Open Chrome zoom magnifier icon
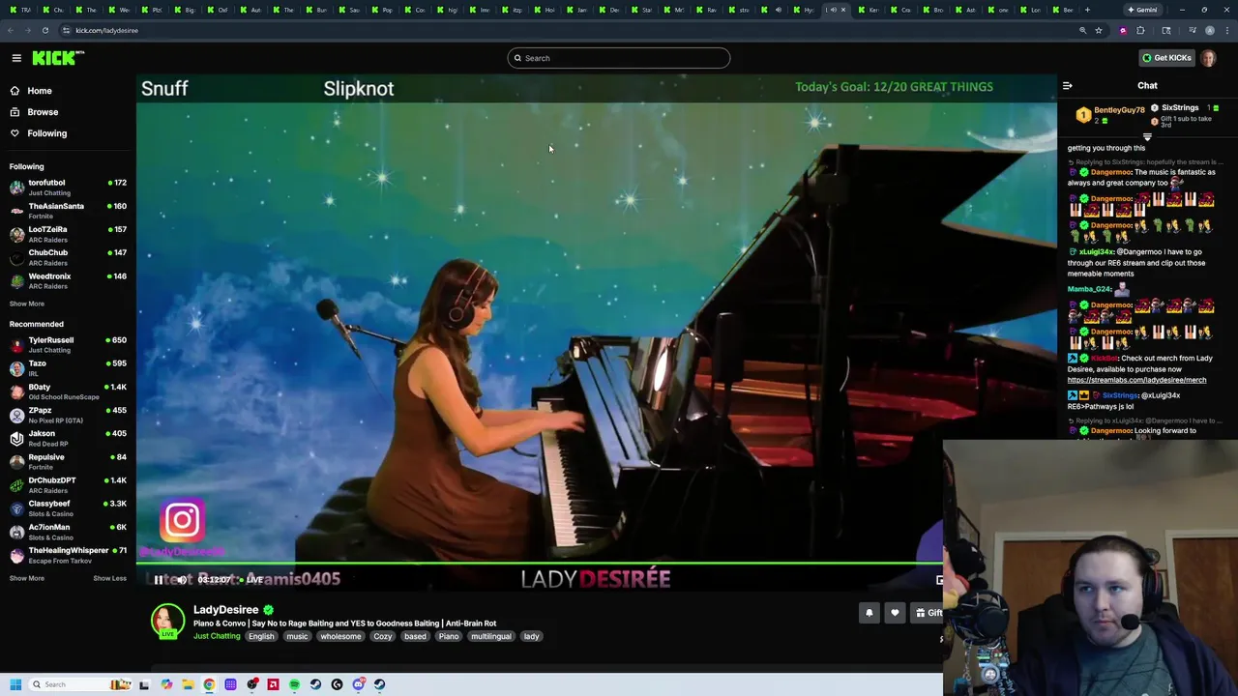The height and width of the screenshot is (696, 1238). 1082,30
